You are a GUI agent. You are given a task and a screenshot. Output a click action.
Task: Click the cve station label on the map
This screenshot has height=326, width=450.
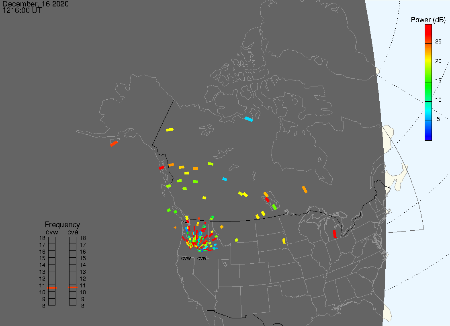(x=201, y=258)
